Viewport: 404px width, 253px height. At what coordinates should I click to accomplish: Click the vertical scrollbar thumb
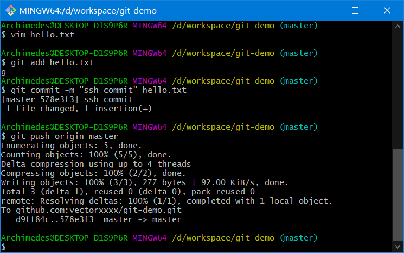tap(397, 195)
